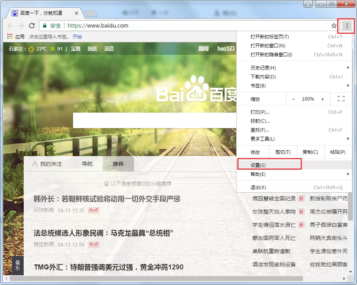This screenshot has width=357, height=285.
Task: Open hot search 蒙古国两军人死亡
Action: click(274, 238)
